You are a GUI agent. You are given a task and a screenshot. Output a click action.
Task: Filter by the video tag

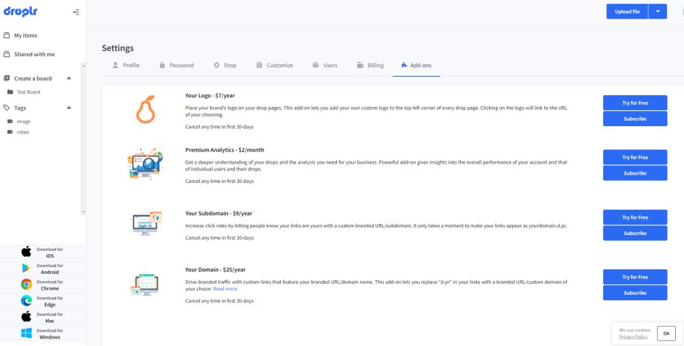(x=23, y=132)
